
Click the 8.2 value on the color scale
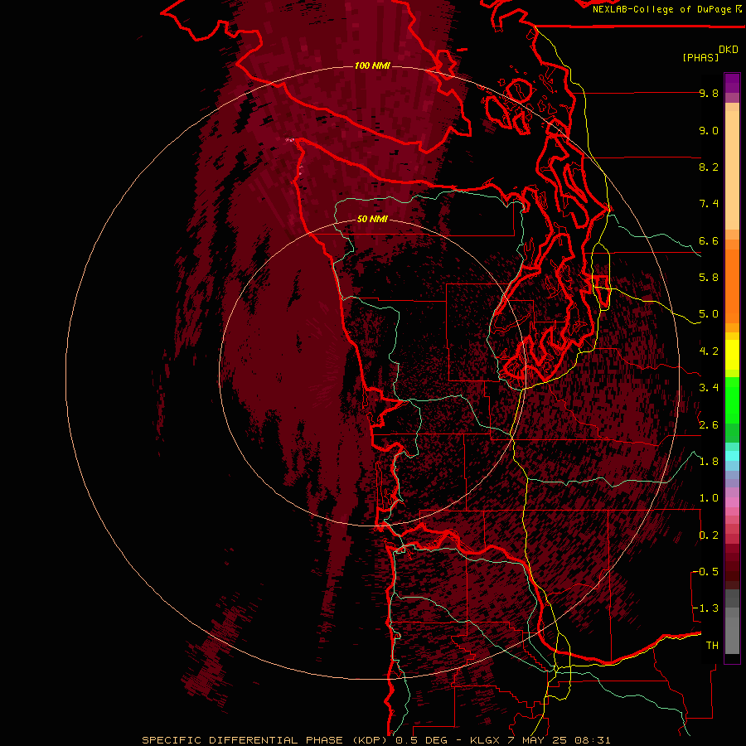709,167
